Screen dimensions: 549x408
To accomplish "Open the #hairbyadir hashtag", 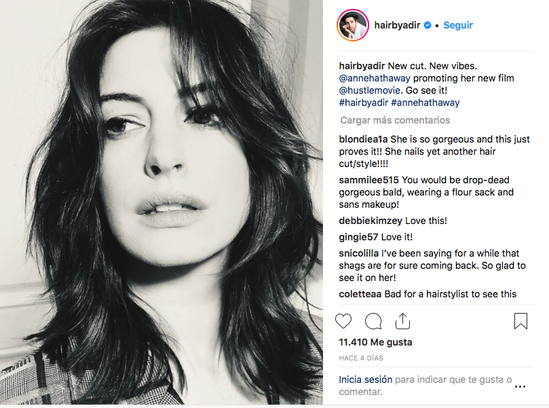I will click(x=363, y=103).
